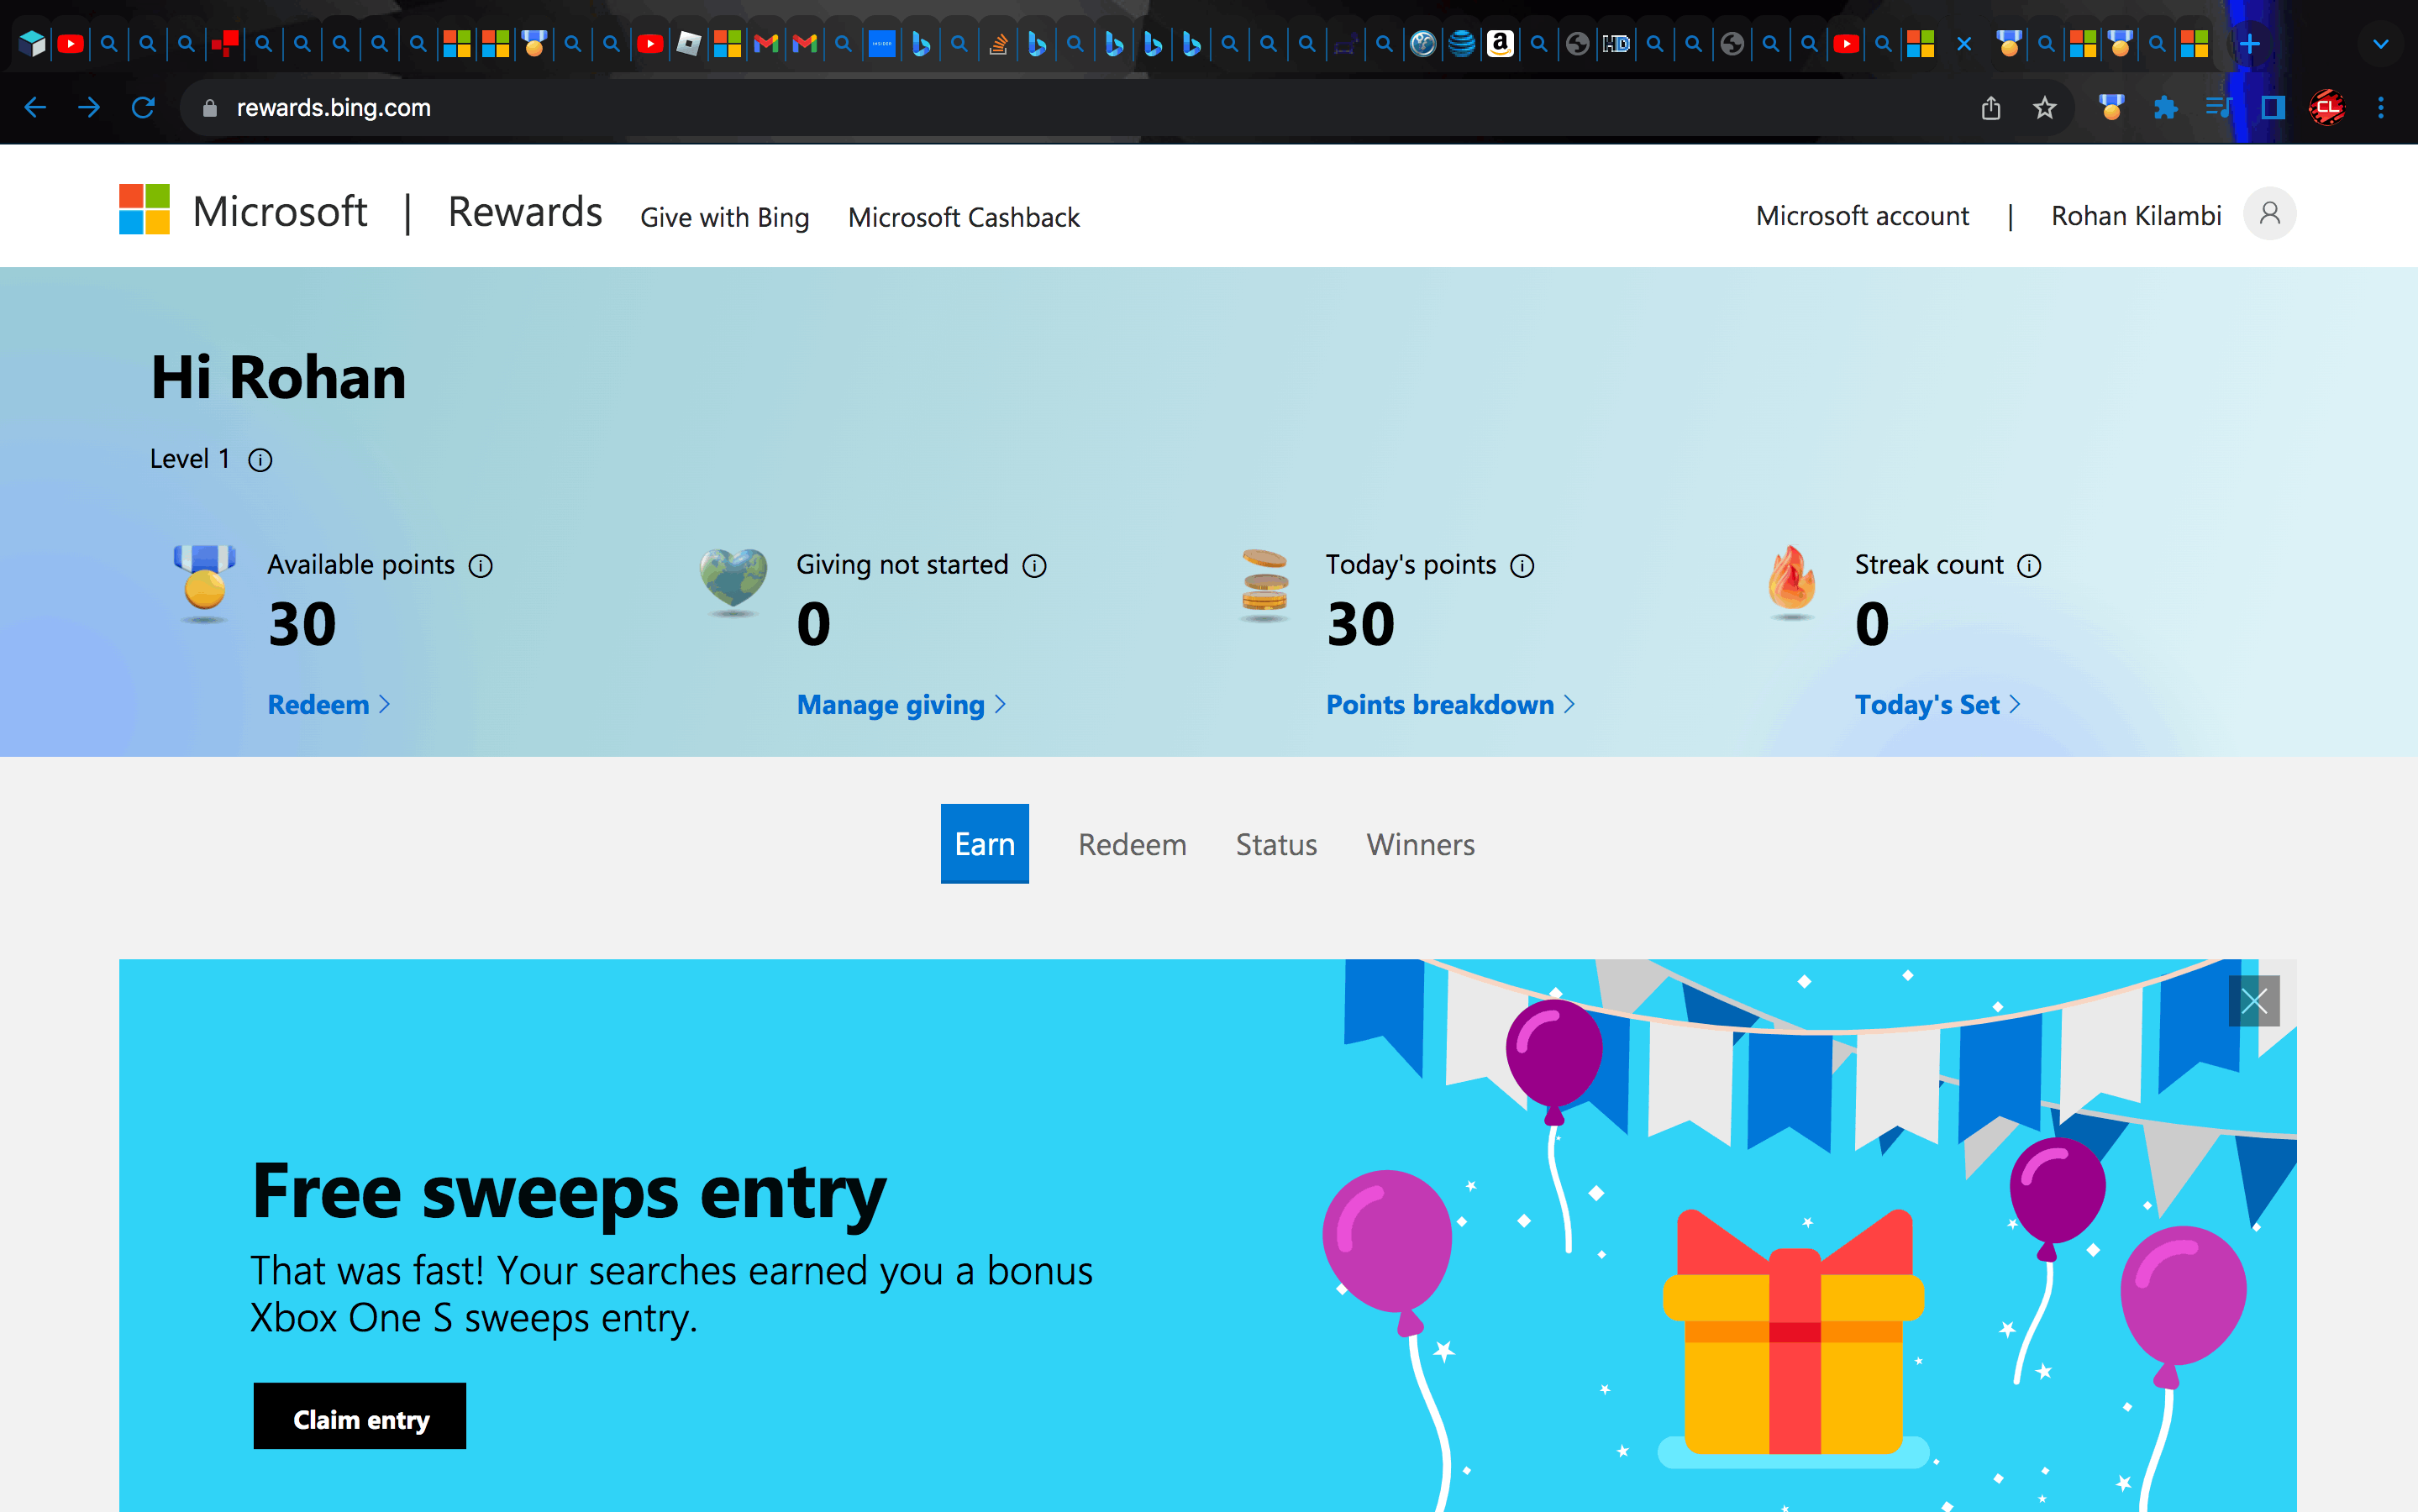This screenshot has height=1512, width=2418.
Task: Click the Rewards medal extension icon in toolbar
Action: 2111,107
